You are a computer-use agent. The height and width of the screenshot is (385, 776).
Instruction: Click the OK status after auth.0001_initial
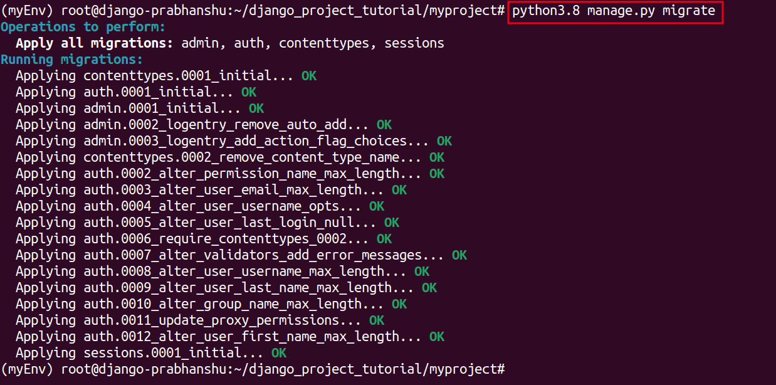pyautogui.click(x=249, y=93)
